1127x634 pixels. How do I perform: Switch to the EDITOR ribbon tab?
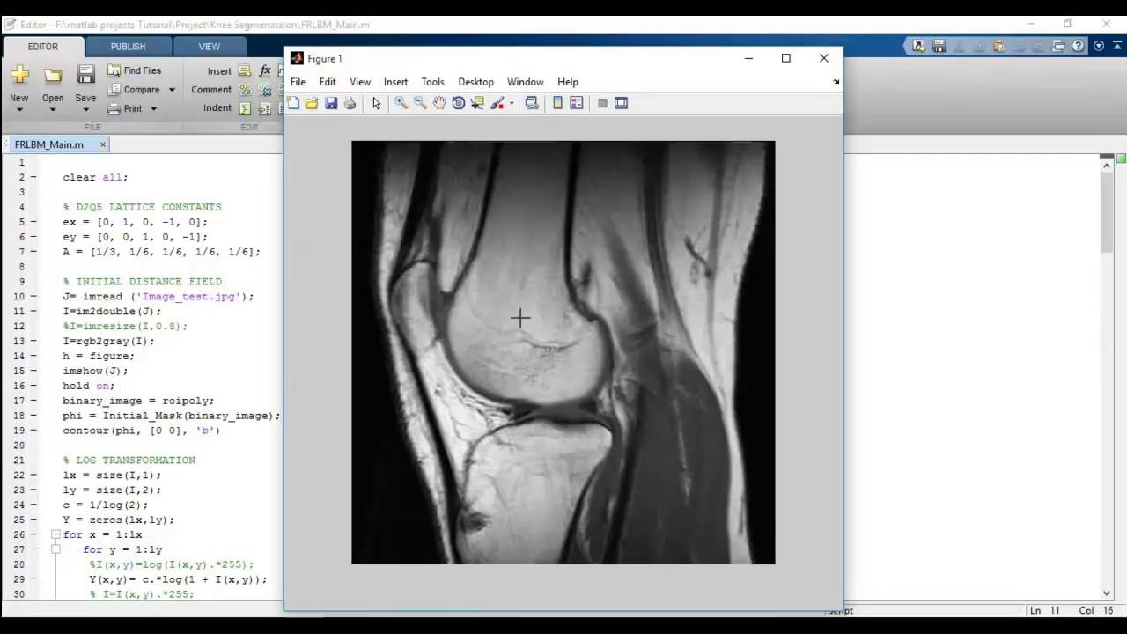[43, 47]
